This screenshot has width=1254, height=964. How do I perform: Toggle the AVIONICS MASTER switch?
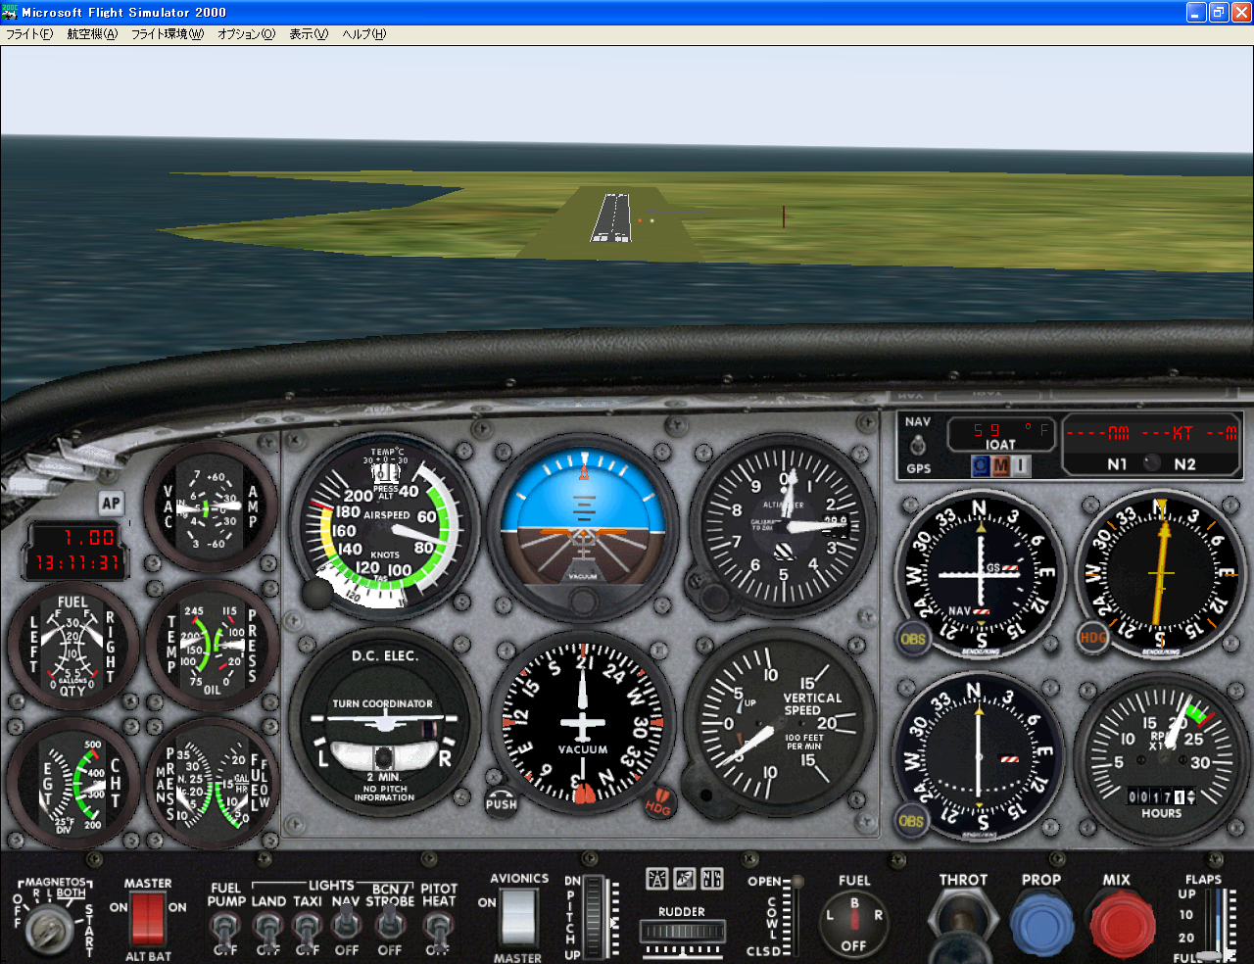(518, 919)
